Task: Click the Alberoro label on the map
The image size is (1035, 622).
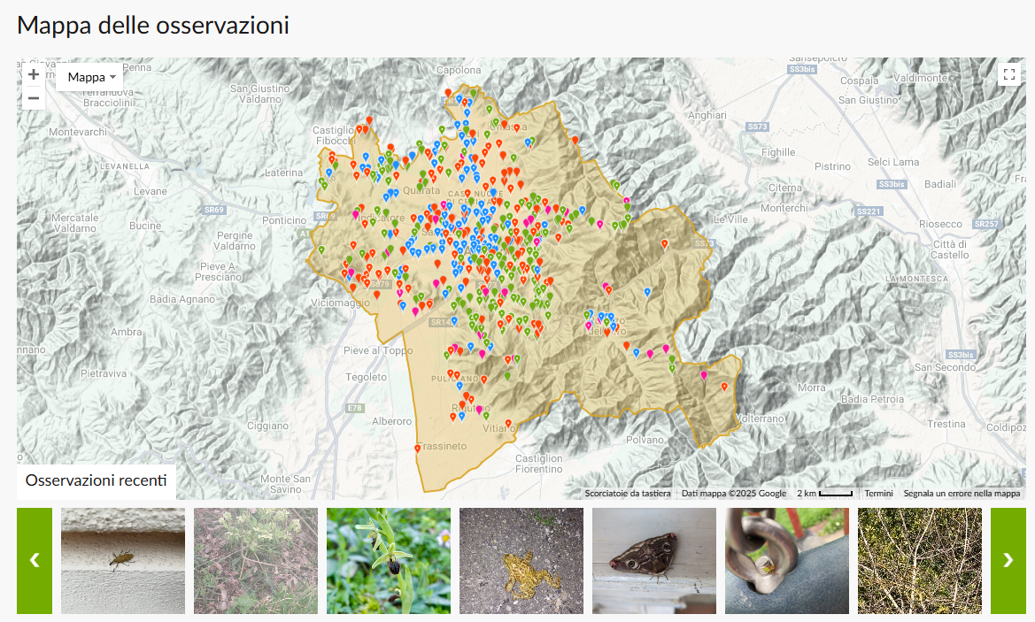Action: [x=391, y=421]
